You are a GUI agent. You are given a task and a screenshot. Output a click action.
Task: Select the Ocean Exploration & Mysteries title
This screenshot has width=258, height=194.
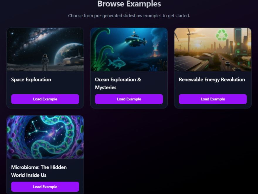coord(118,83)
